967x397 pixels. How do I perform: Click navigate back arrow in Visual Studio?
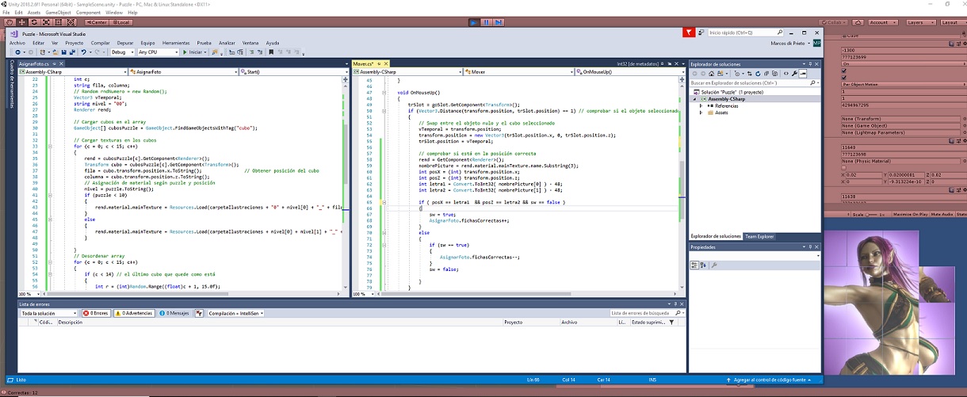[18, 52]
